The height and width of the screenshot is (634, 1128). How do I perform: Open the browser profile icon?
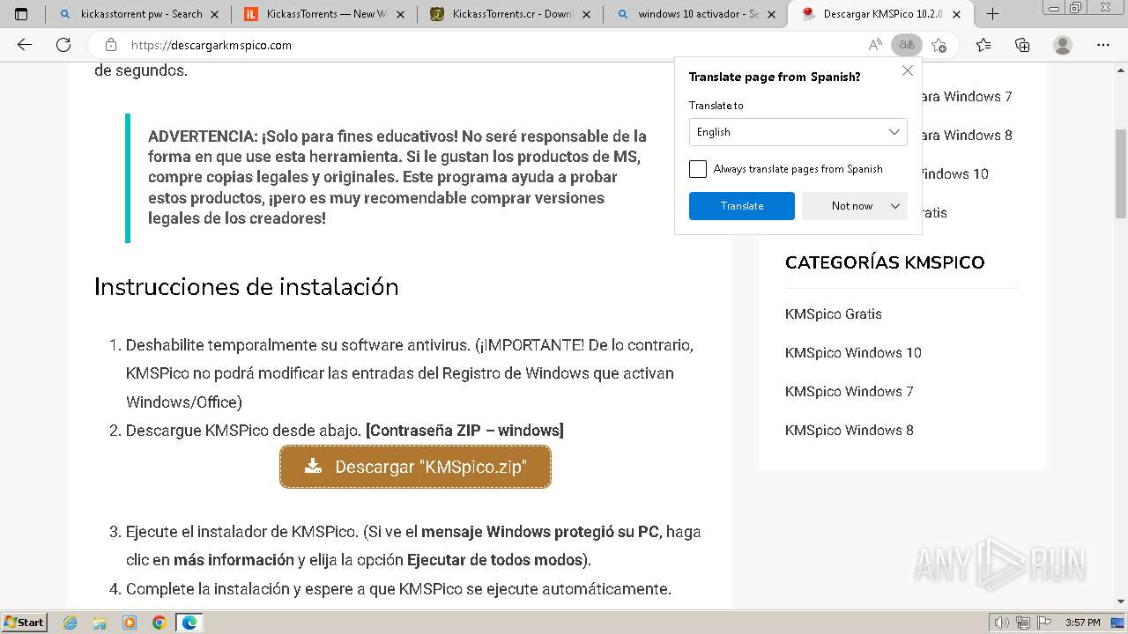pyautogui.click(x=1063, y=45)
